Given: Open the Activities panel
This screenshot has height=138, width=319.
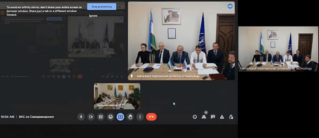Looking at the screenshot, I should [x=222, y=117].
